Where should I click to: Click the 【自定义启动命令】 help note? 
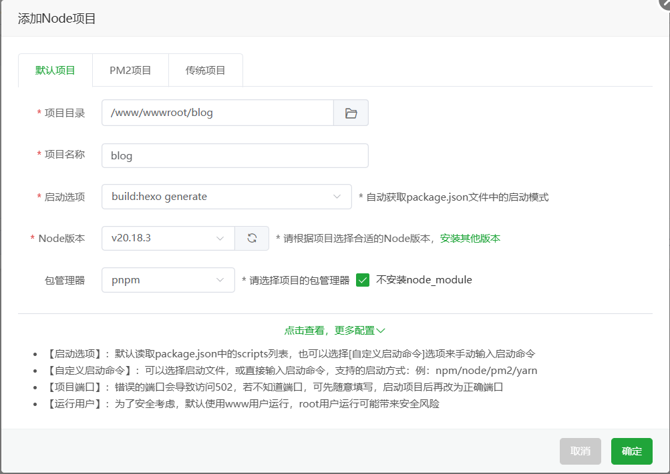(x=291, y=371)
